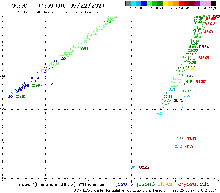Click the bright red 33 ft legend swatch
This screenshot has width=220, height=193.
pyautogui.click(x=181, y=4)
